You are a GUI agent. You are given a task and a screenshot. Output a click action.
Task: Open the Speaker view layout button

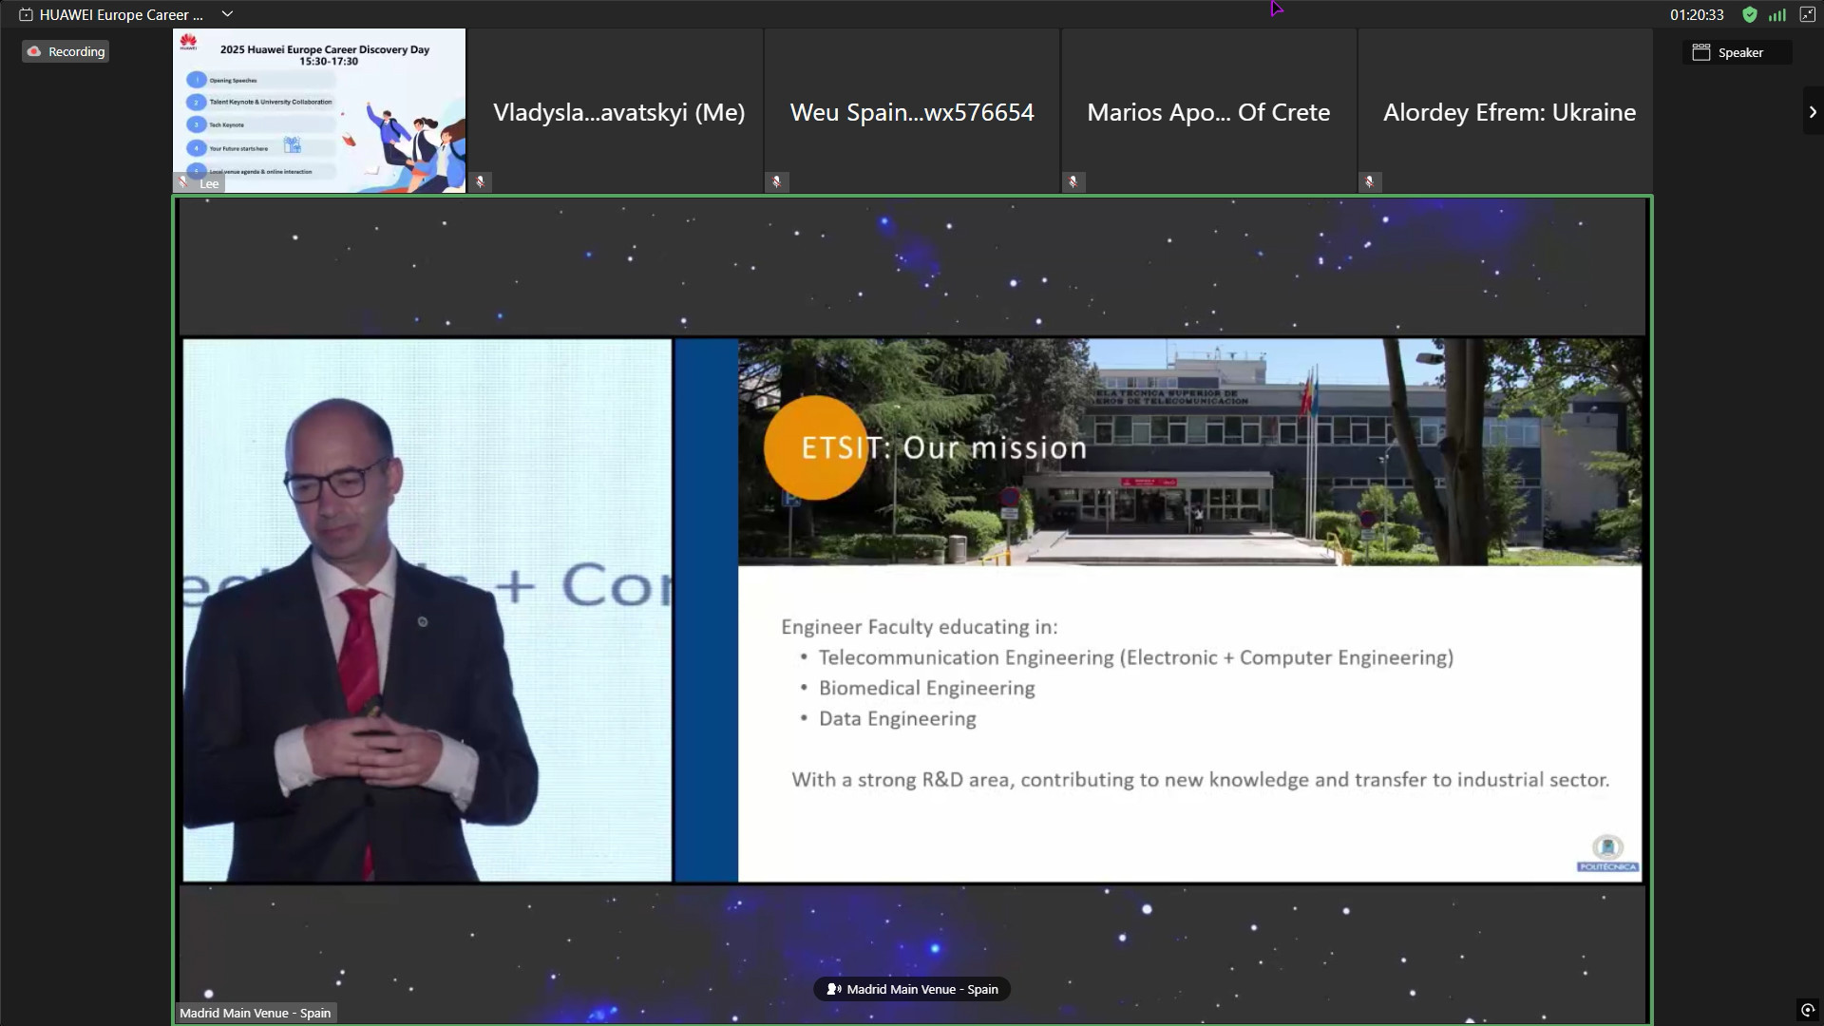[1738, 52]
